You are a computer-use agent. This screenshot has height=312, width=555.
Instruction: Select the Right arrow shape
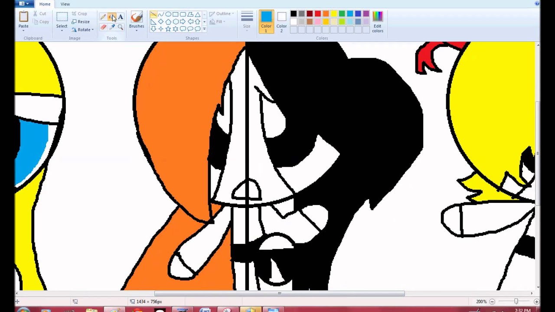tap(183, 22)
